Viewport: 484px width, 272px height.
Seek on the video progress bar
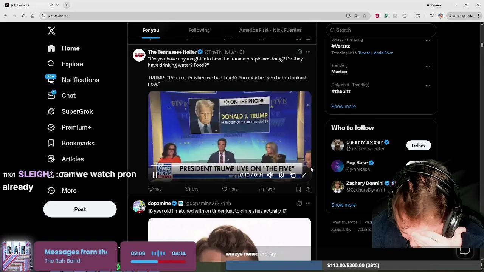pos(230,165)
